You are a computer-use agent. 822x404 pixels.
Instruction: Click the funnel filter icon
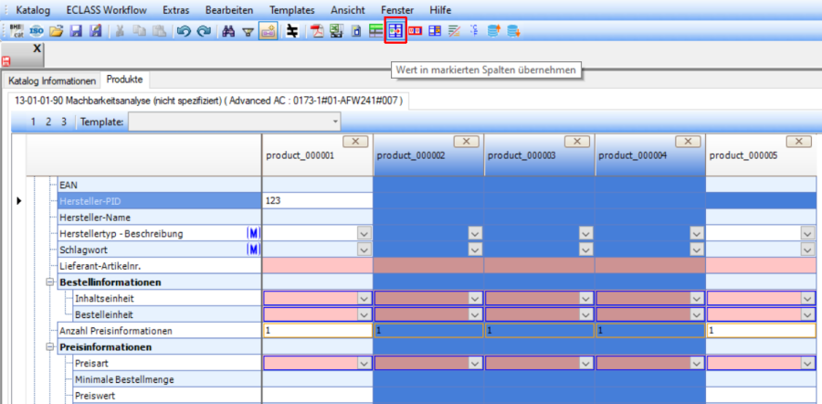(248, 31)
